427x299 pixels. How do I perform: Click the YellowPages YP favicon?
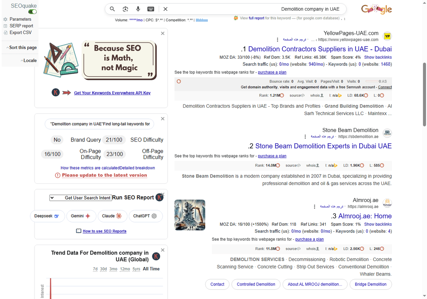click(x=387, y=36)
